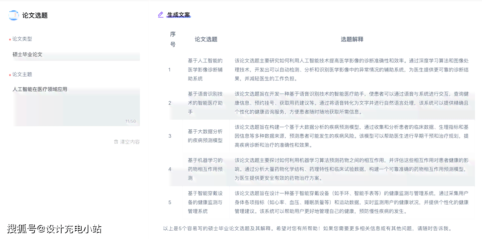Click explanation about 语音识别技术的智能医疗助手
Image resolution: width=482 pixels, height=239 pixels.
[352, 103]
